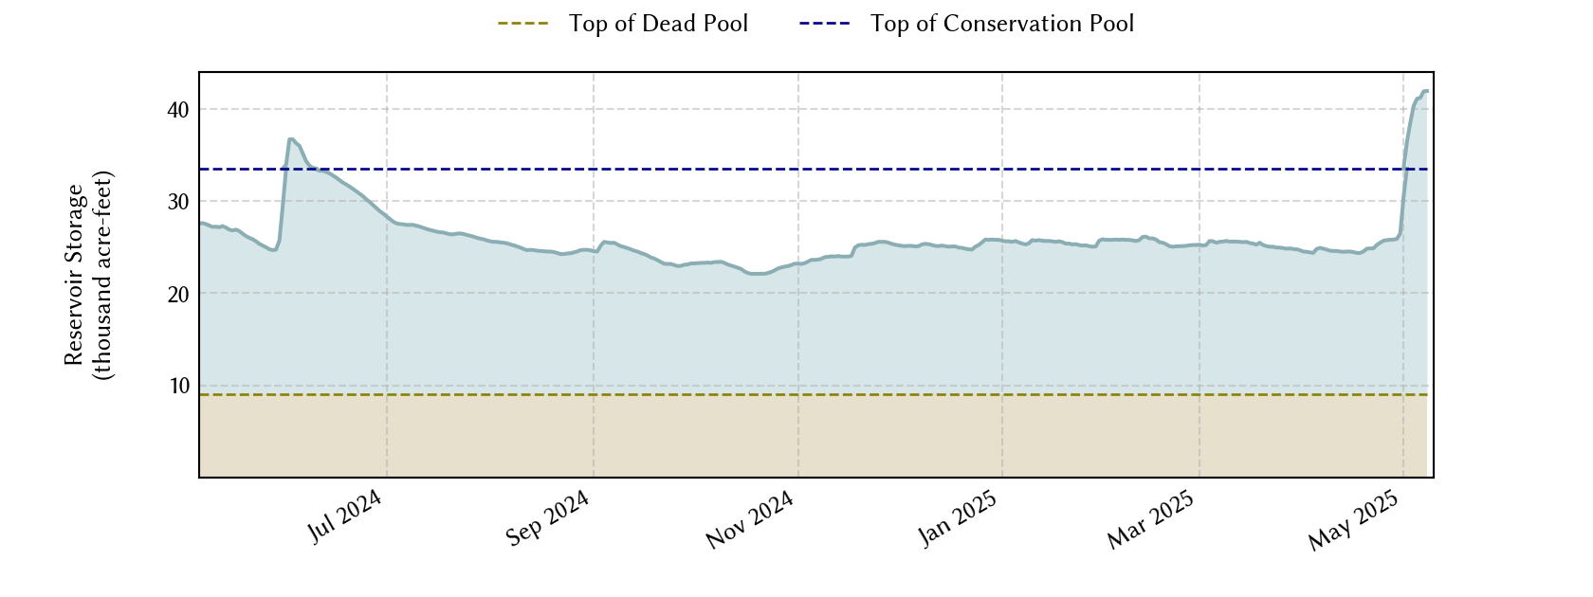
Task: Click the 'Nov 2024' x-axis label
Action: coord(749,520)
